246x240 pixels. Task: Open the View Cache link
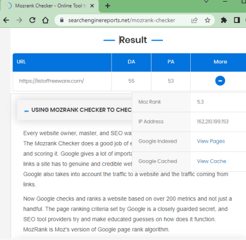click(212, 161)
